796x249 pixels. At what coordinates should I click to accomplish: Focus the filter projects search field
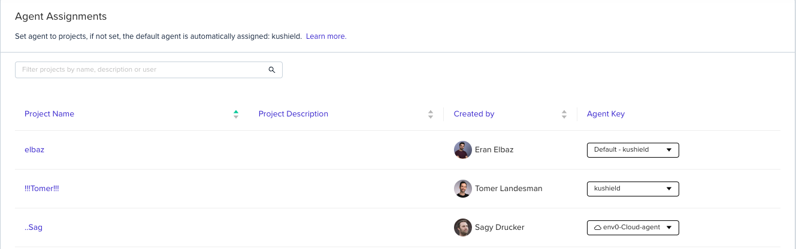141,70
